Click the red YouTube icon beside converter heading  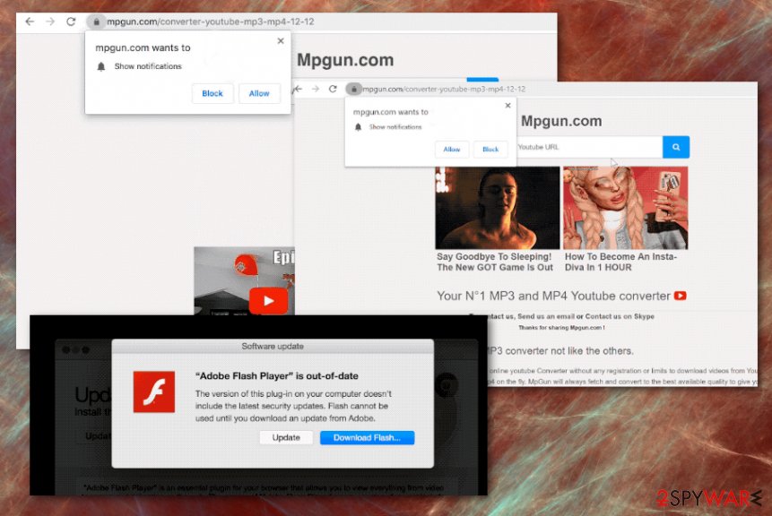coord(680,296)
